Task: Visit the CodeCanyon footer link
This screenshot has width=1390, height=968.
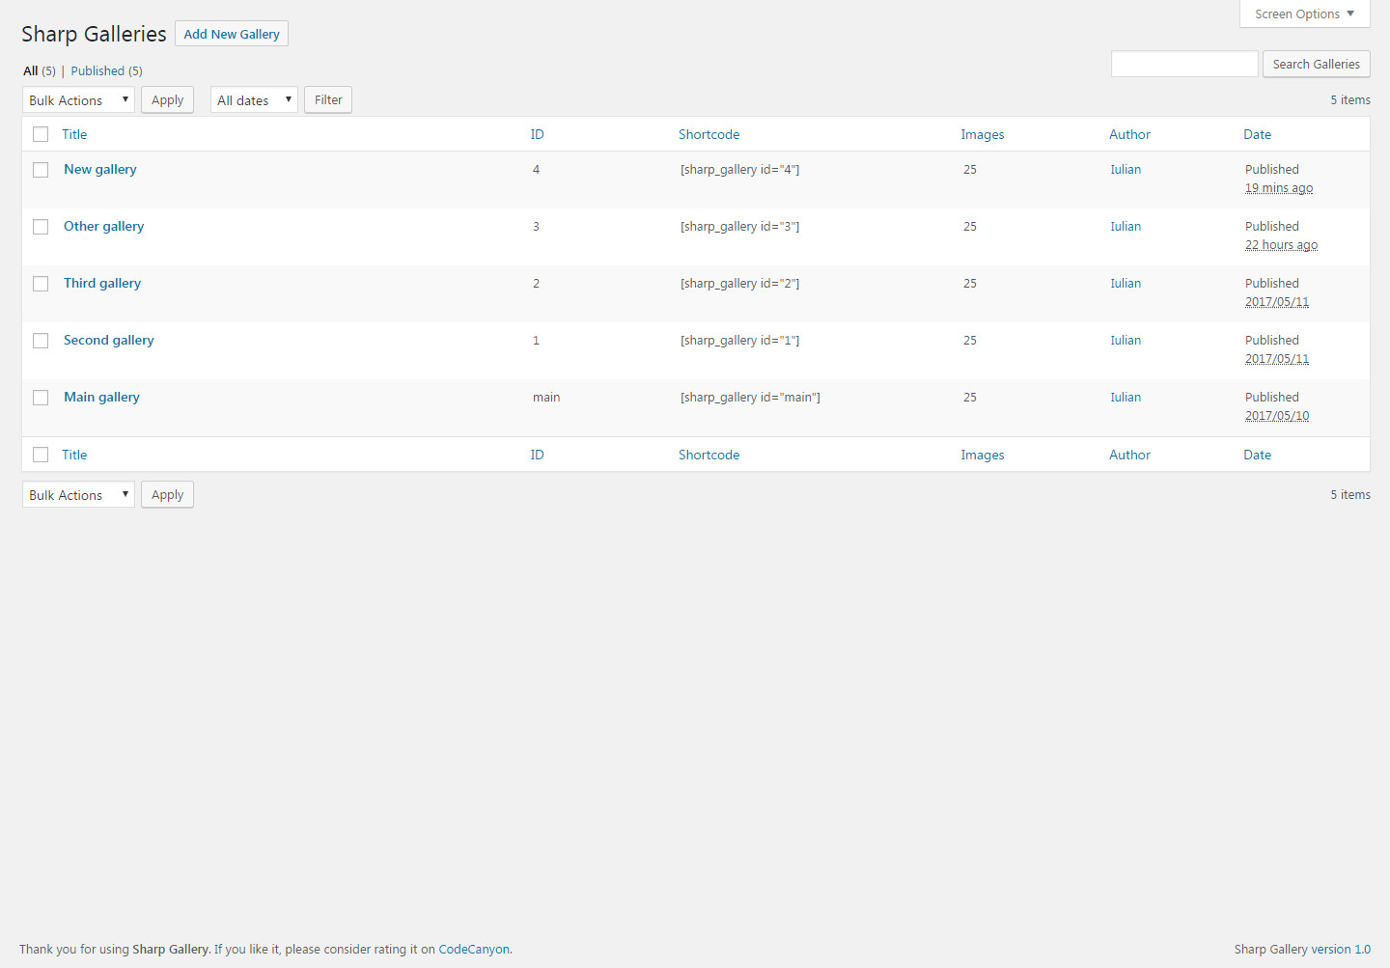Action: [x=474, y=950]
